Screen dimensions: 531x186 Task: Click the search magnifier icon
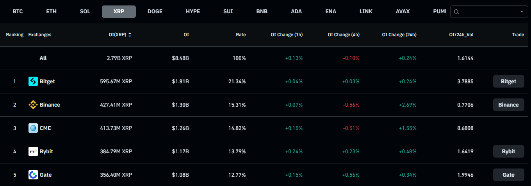pos(456,12)
